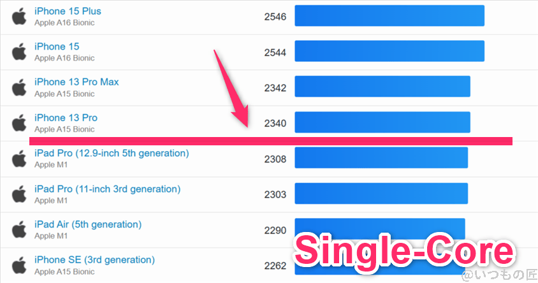
Task: Click the Apple logo beside iPad Pro 12.9-inch
Action: [19, 159]
